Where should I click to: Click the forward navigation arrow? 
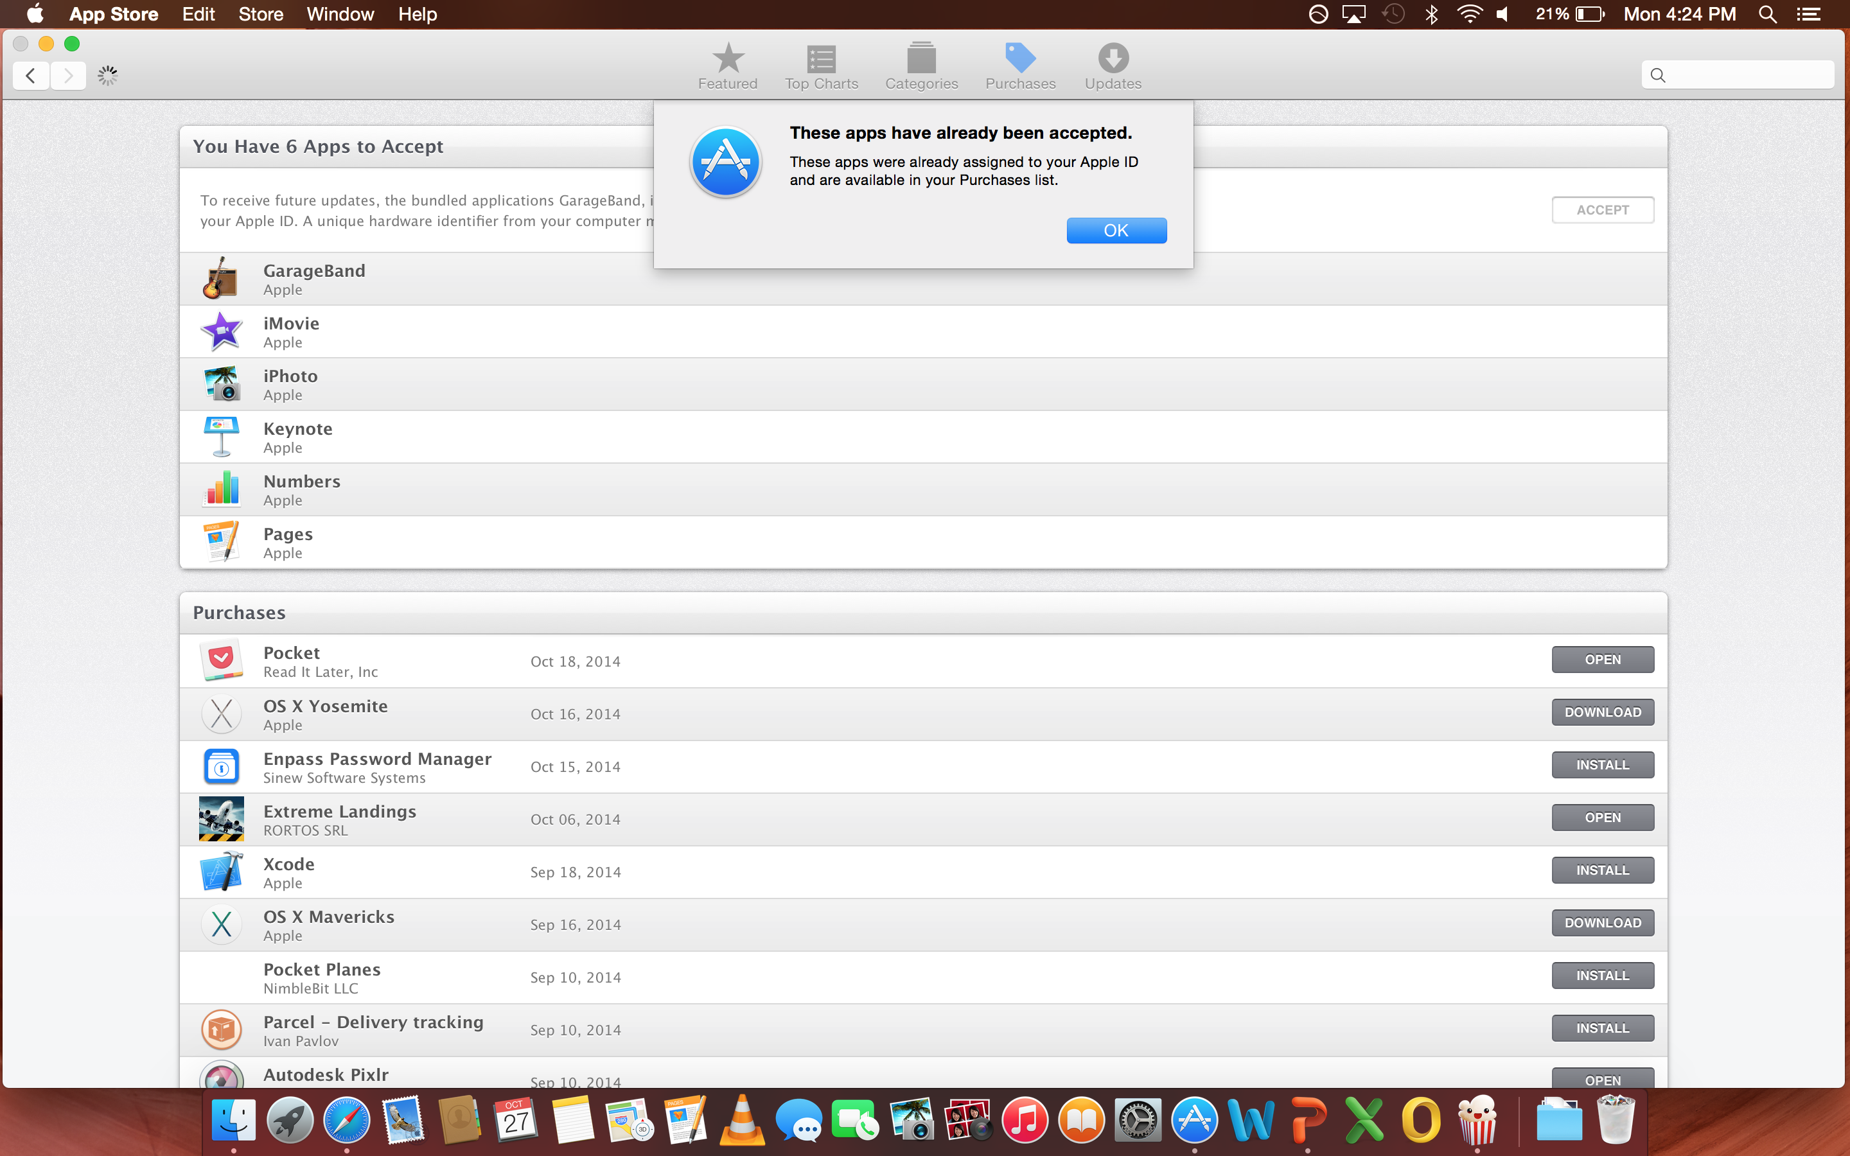pyautogui.click(x=68, y=75)
